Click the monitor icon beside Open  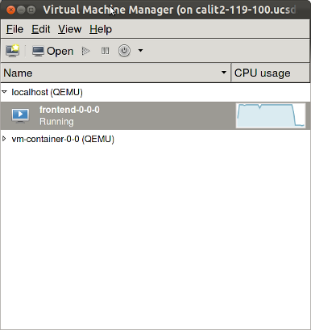click(x=38, y=51)
